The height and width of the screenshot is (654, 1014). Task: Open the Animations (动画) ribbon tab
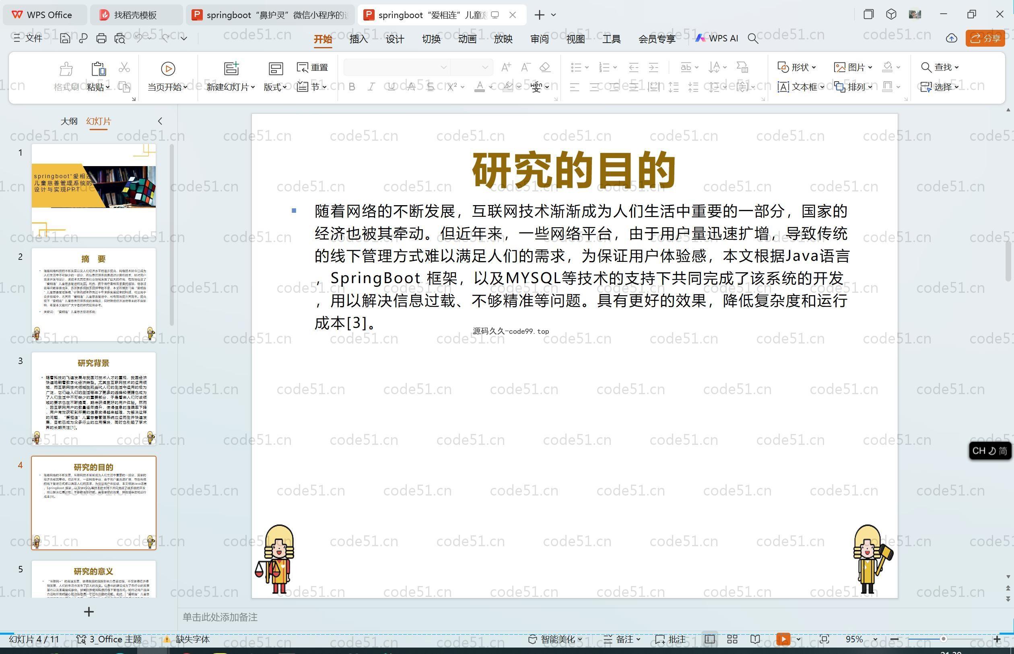[467, 39]
